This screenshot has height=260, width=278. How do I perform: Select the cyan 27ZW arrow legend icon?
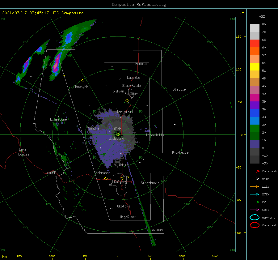tap(255, 194)
